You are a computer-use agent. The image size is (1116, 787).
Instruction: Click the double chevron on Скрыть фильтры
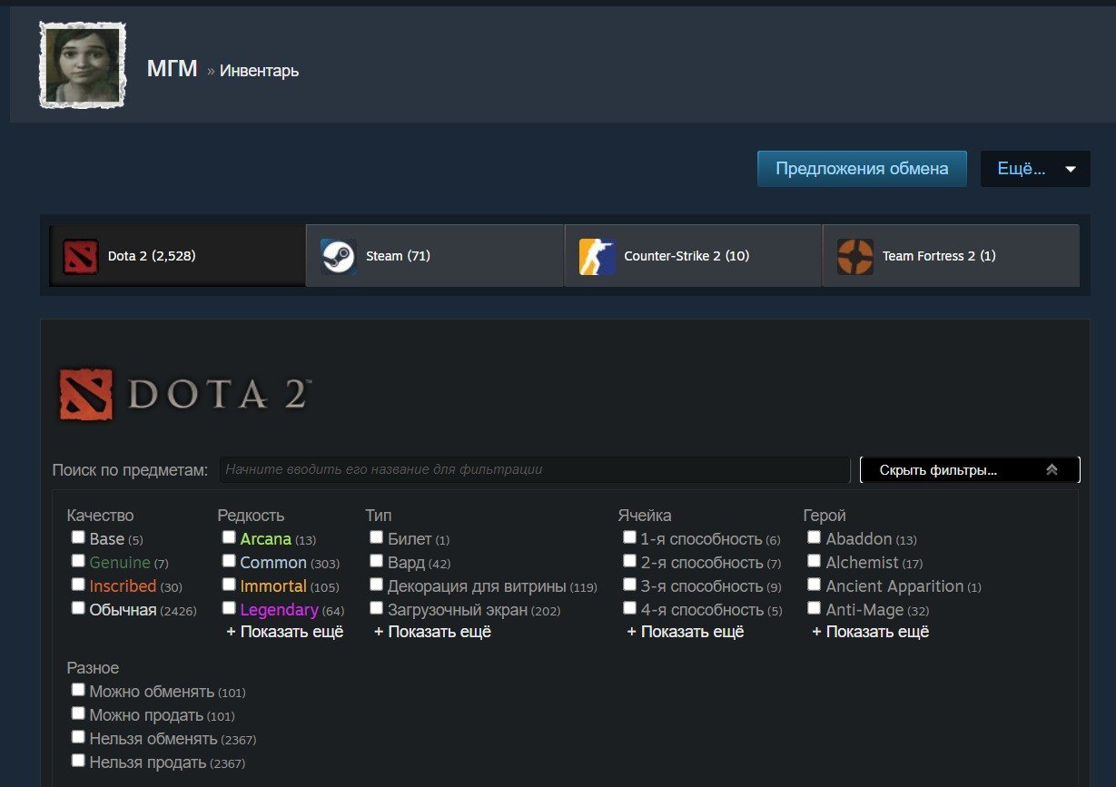pos(1052,470)
